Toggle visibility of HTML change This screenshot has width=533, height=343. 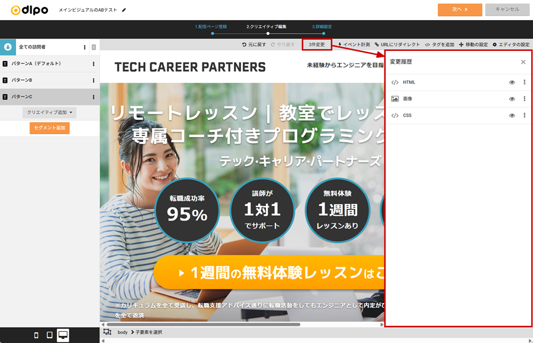[x=512, y=82]
